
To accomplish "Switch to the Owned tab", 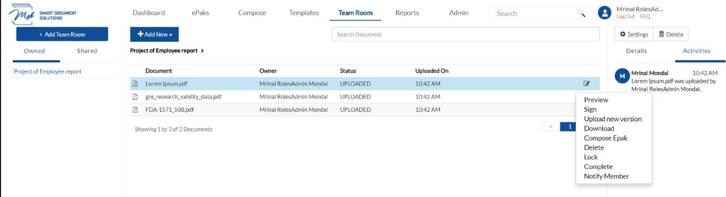I will point(35,51).
